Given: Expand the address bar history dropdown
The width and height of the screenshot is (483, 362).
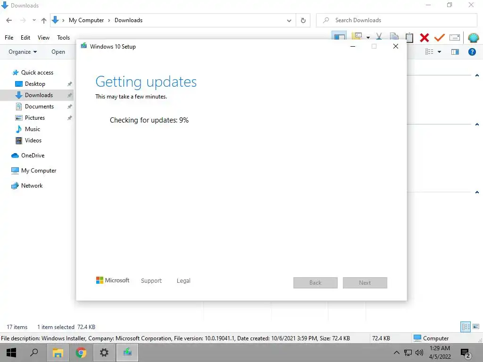Looking at the screenshot, I should click(289, 21).
